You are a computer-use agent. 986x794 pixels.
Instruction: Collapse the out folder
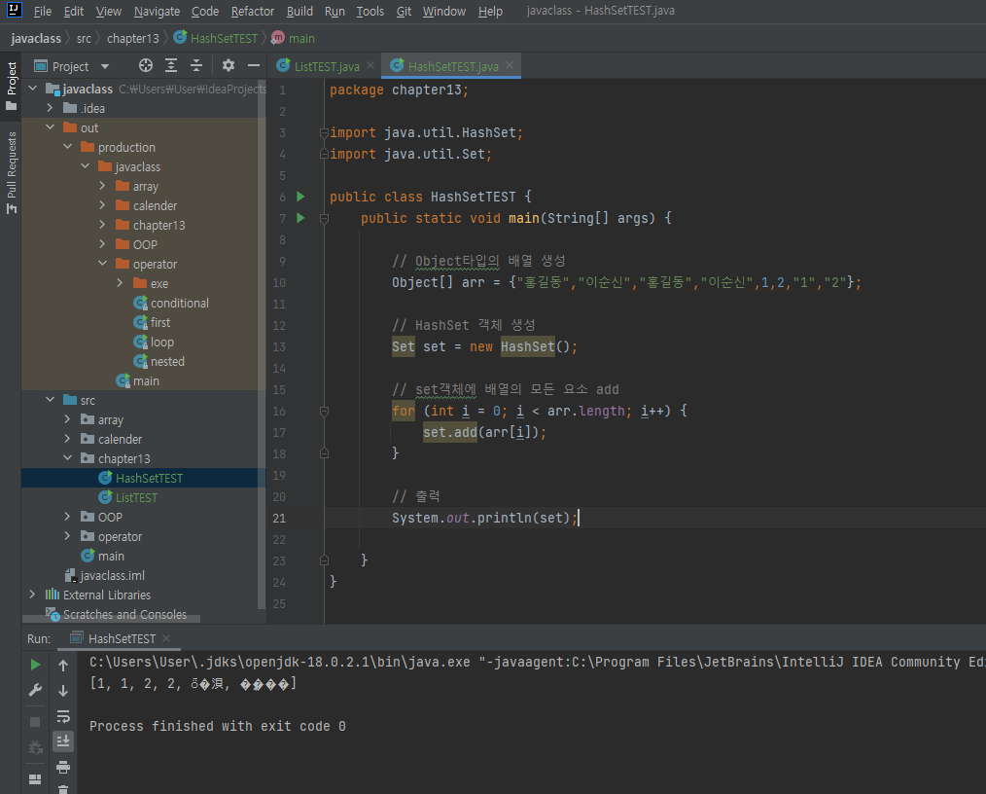point(51,127)
